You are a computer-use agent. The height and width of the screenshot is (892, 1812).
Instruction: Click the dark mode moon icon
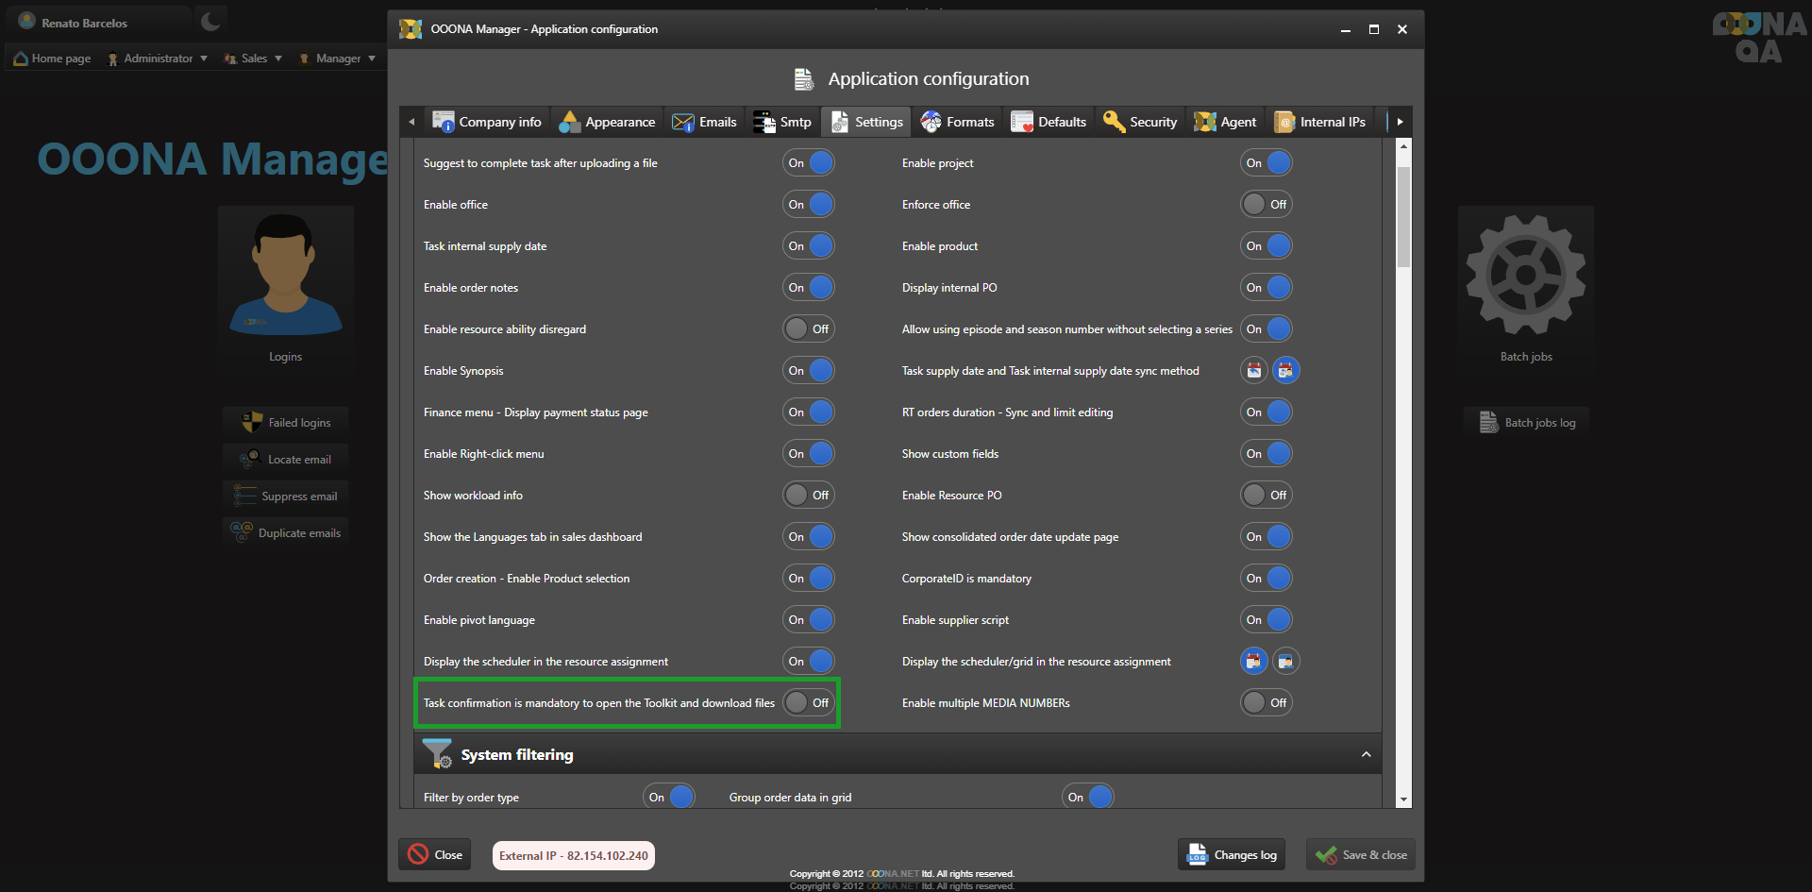tap(210, 22)
